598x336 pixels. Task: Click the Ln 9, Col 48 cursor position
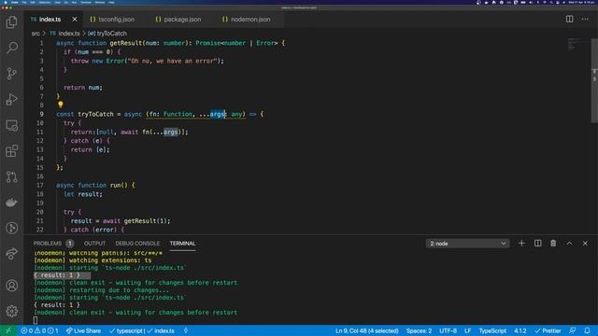tap(367, 330)
